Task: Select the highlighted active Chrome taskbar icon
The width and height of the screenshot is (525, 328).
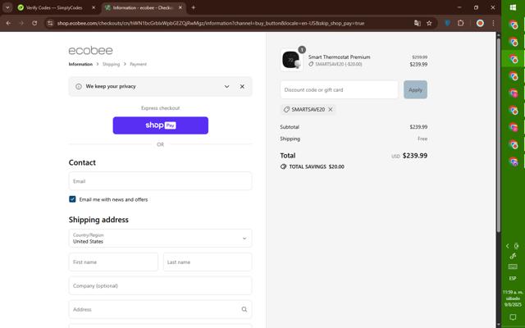Action: (513, 58)
